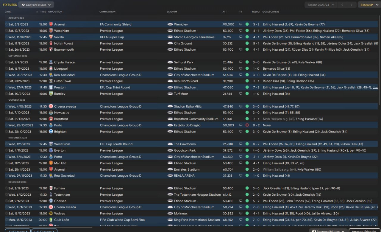Viewport: 381px width, 232px height.
Task: Click the 90,000 attendance value
Action: point(228,24)
